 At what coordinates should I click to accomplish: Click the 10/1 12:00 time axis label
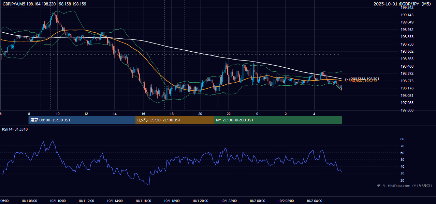pyautogui.click(x=86, y=201)
